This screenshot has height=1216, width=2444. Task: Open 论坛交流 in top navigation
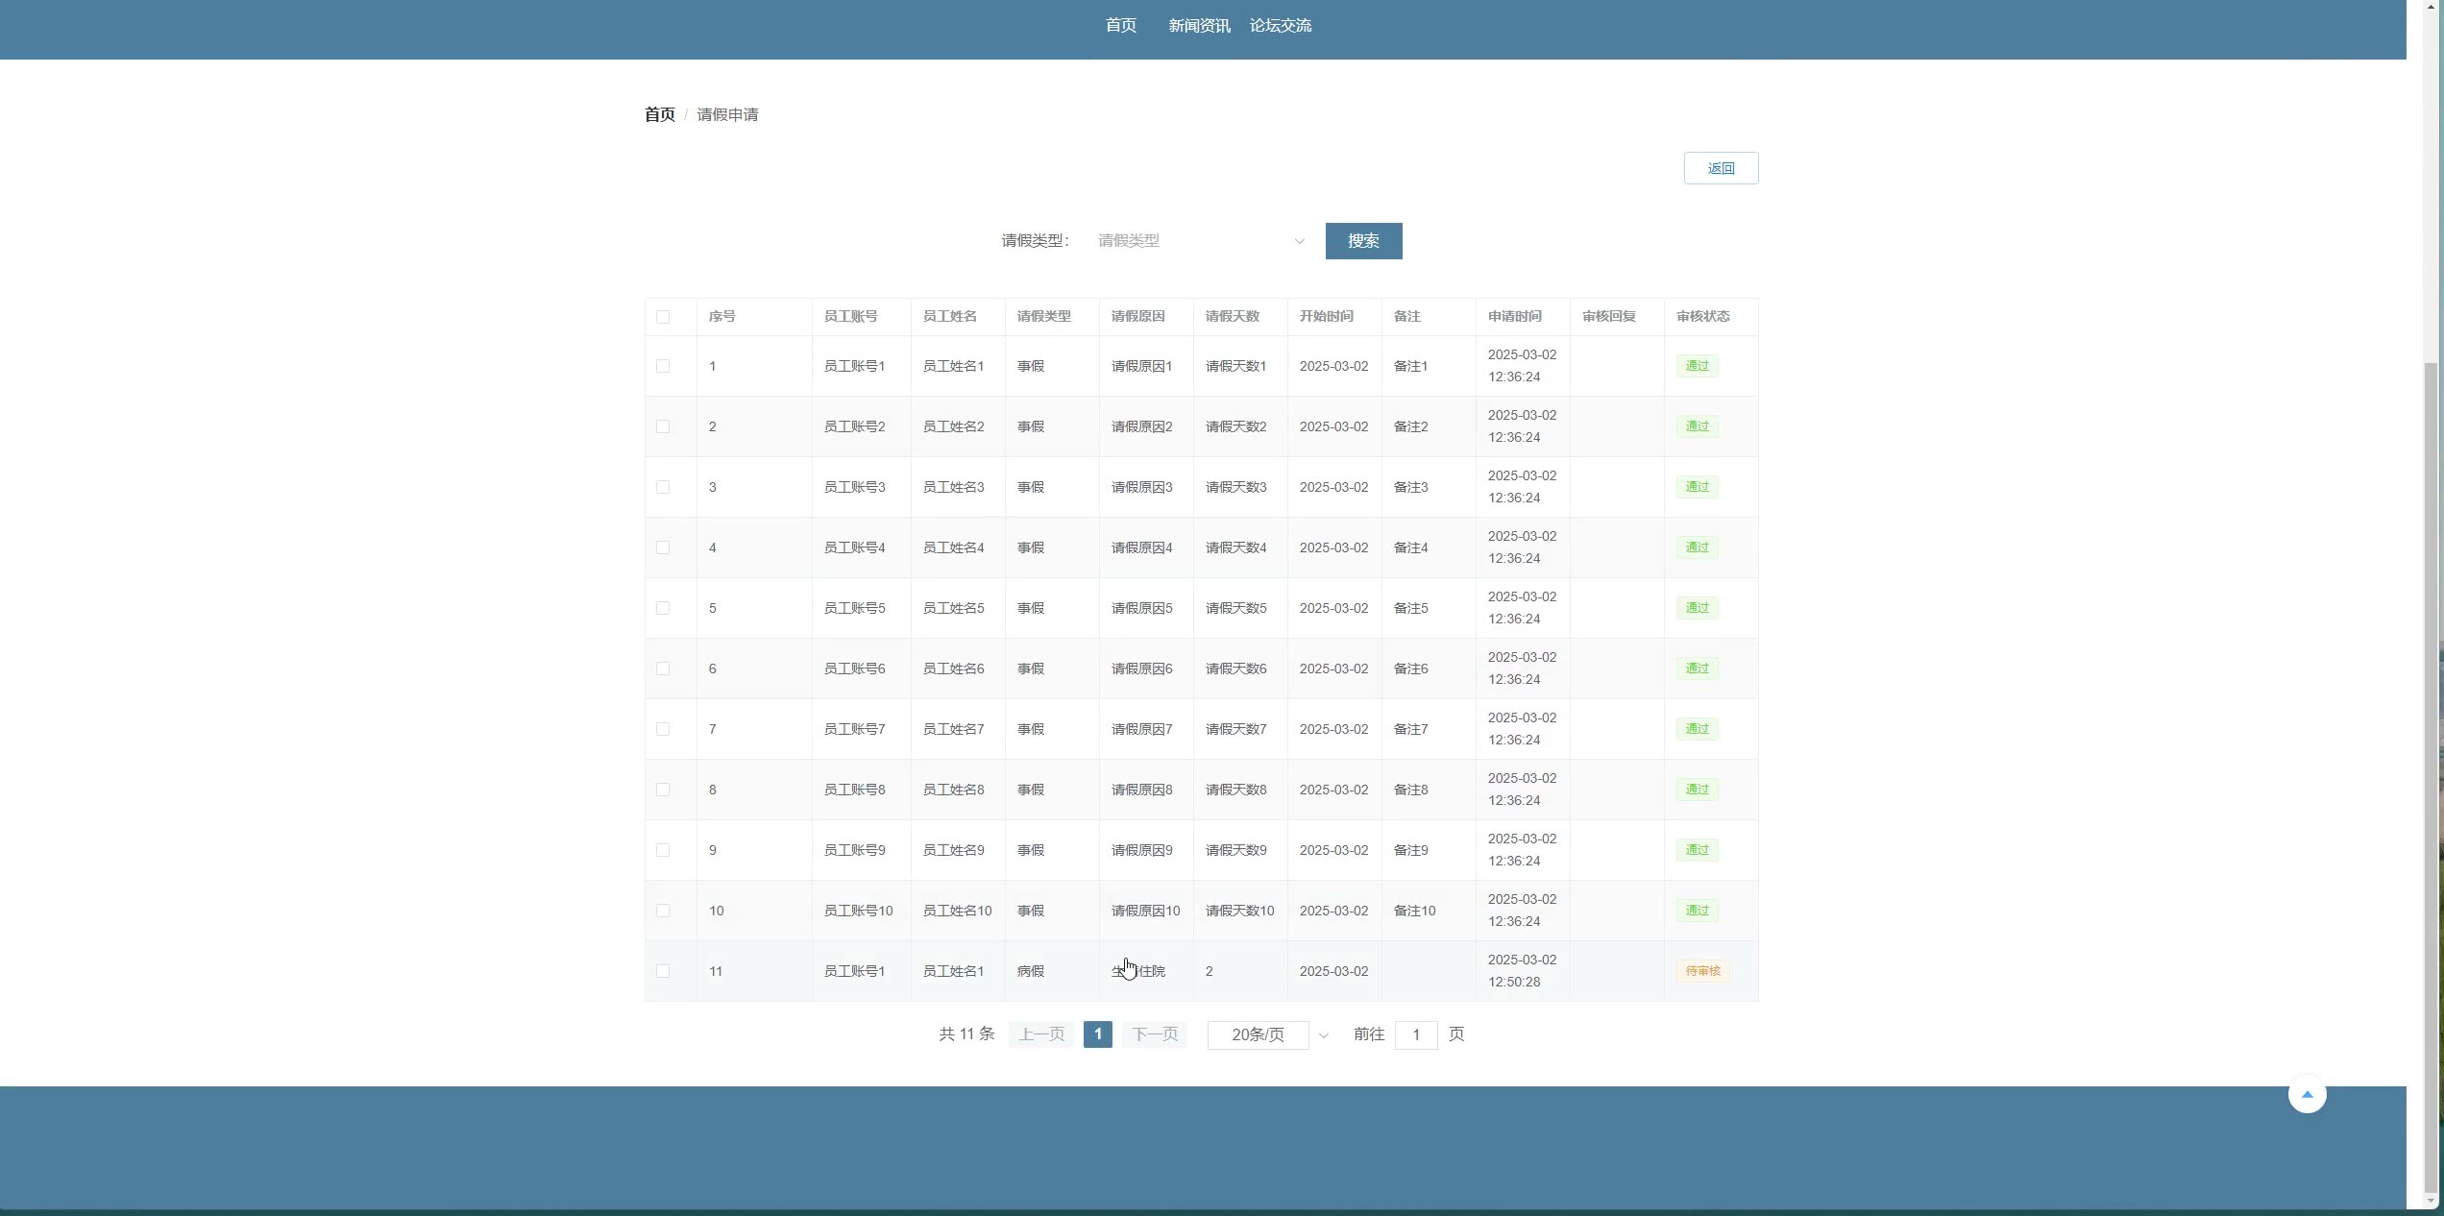(x=1280, y=26)
